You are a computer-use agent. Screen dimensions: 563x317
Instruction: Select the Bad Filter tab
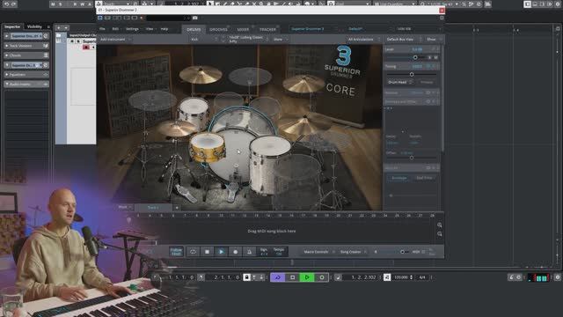[424, 178]
